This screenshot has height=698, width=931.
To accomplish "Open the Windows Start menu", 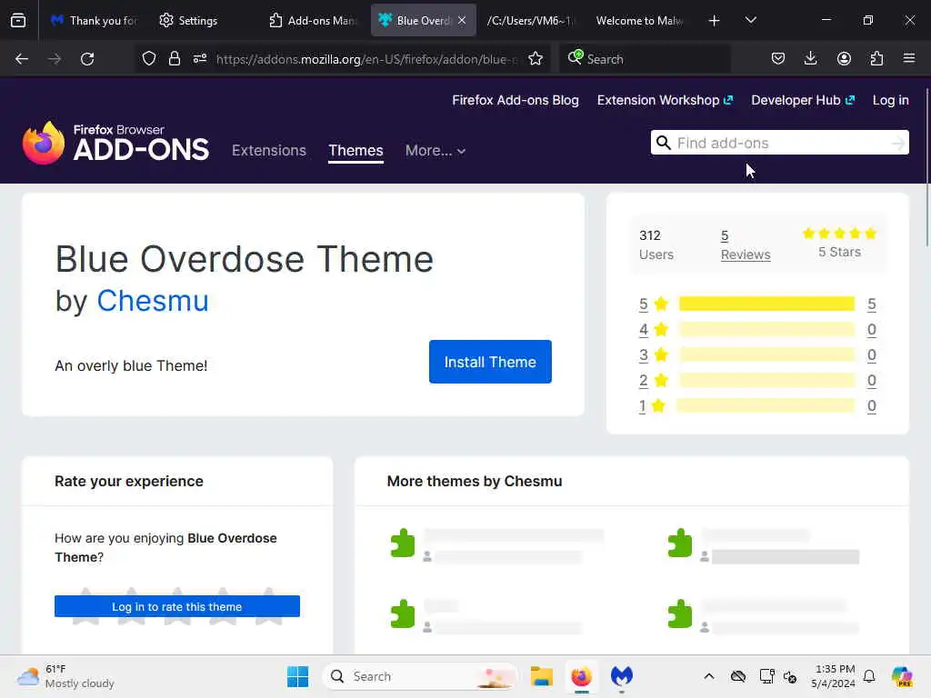I will pos(297,676).
